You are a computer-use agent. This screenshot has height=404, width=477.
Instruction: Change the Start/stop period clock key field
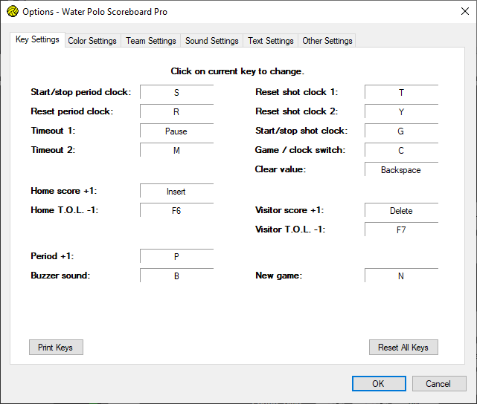click(x=176, y=93)
